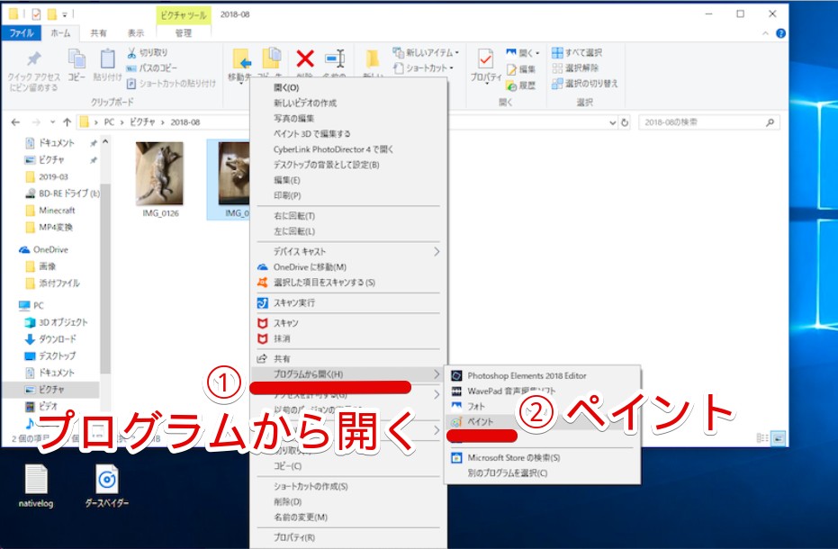Select 右に回転 in the context menu
The height and width of the screenshot is (549, 838).
[294, 216]
